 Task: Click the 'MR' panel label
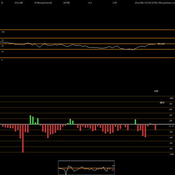156,91
